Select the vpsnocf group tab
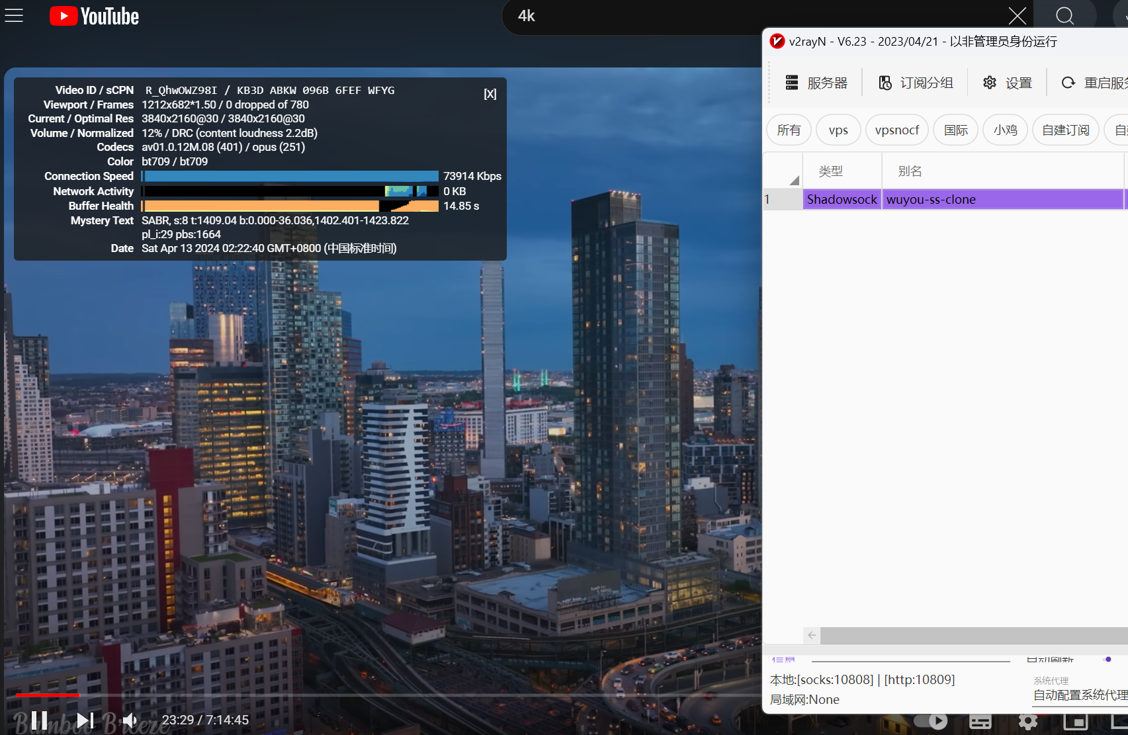The width and height of the screenshot is (1128, 735). pyautogui.click(x=896, y=130)
